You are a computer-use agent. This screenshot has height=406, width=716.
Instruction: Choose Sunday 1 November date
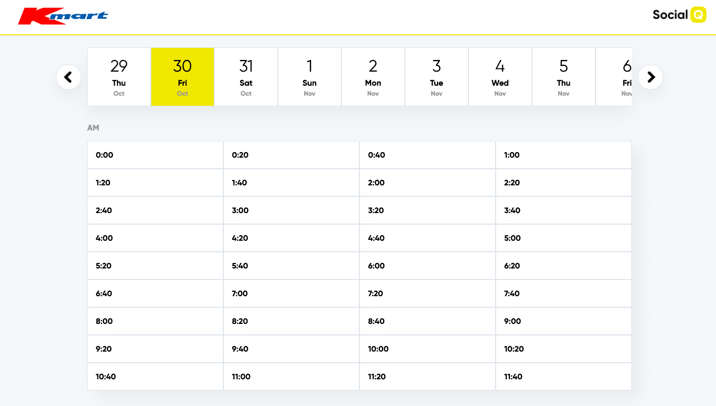click(310, 77)
